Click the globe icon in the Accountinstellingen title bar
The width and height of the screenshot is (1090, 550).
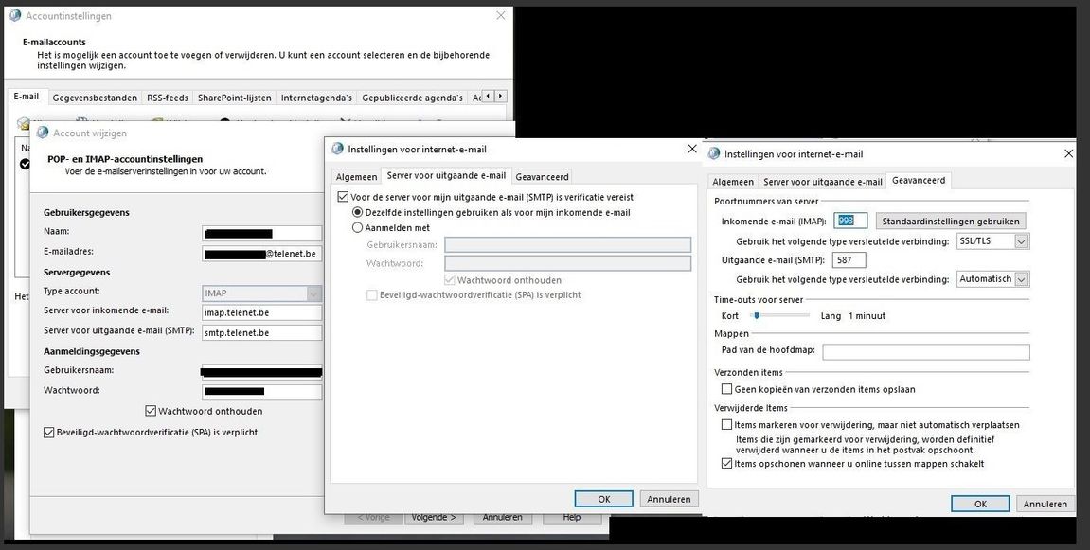tap(14, 15)
